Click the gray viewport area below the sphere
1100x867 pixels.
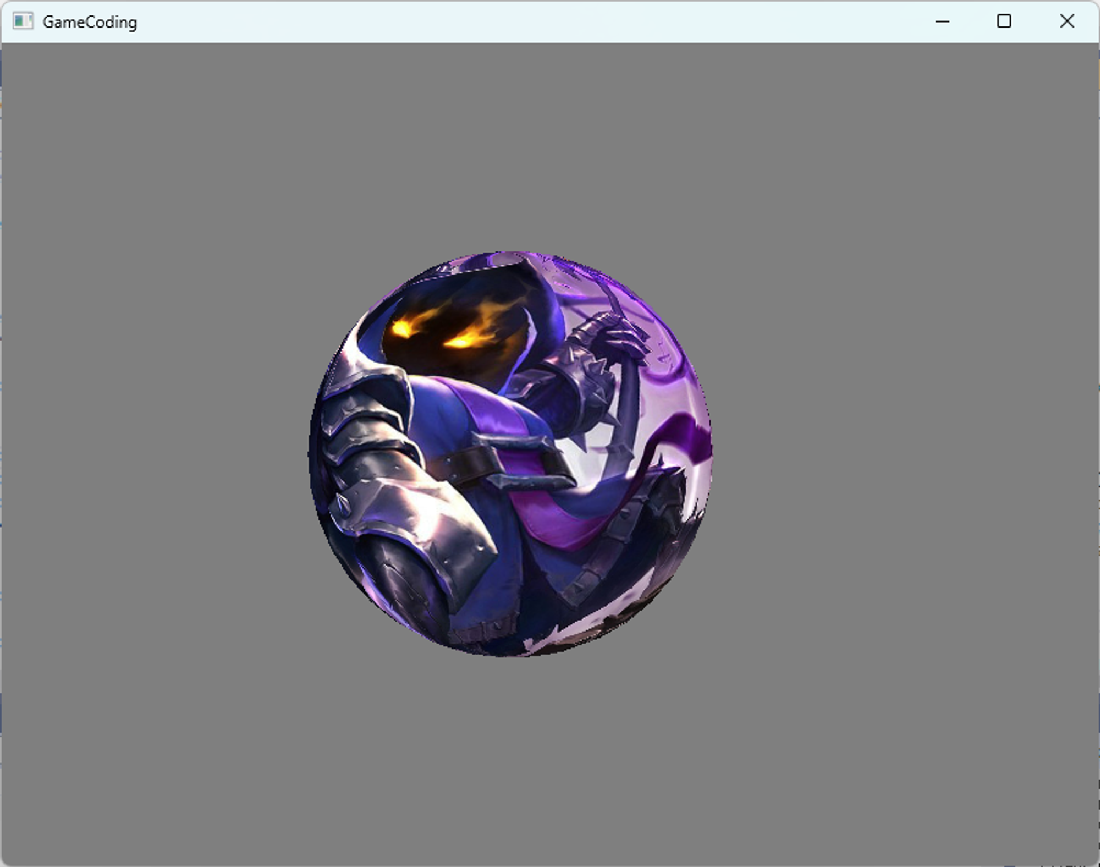coord(512,765)
